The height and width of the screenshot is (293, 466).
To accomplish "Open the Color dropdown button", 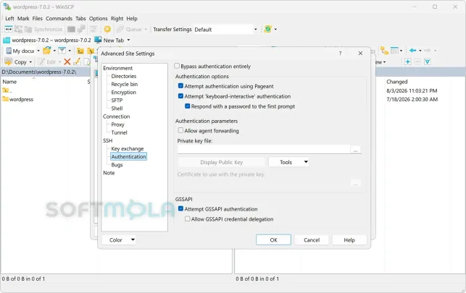I will coord(119,240).
